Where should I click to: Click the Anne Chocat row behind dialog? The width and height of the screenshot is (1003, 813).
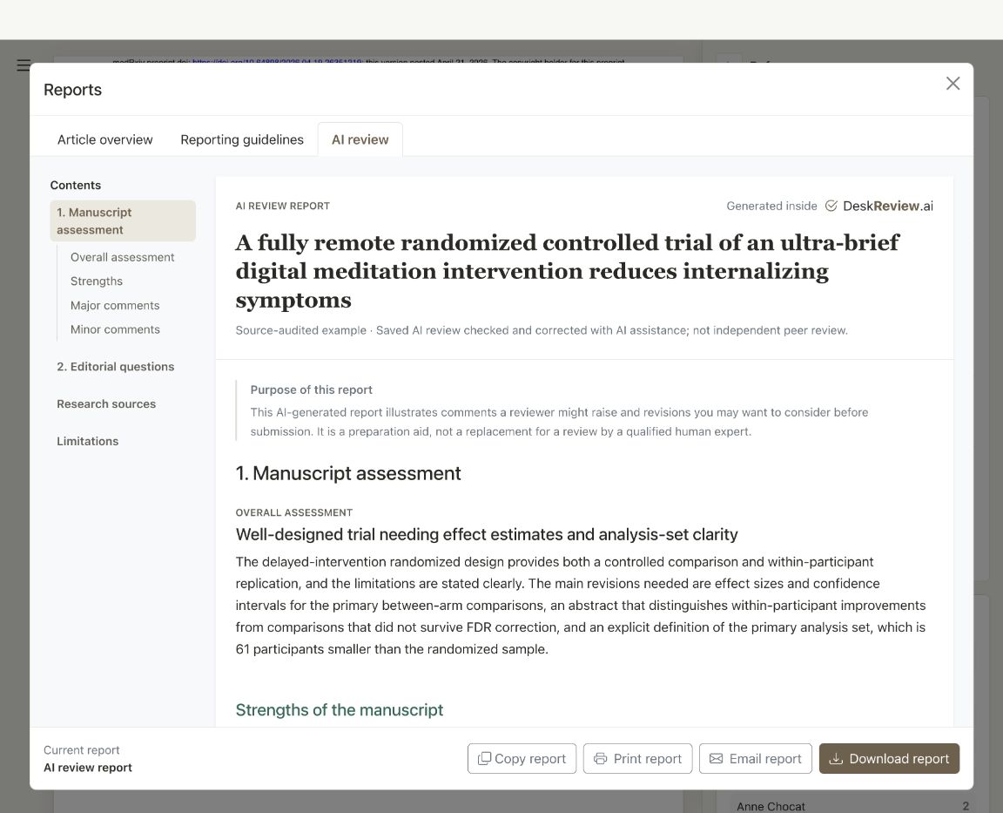(852, 806)
